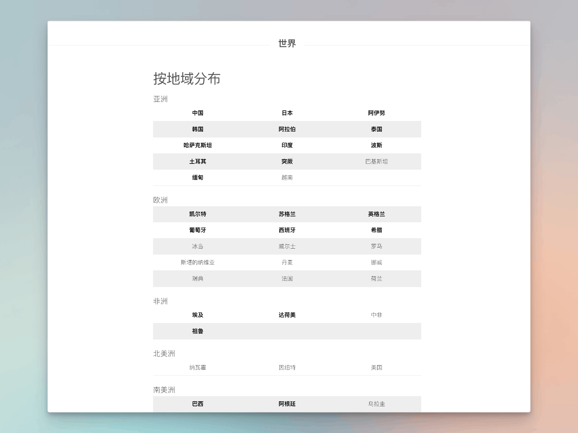Select 韩国 in the Asia table
This screenshot has height=433, width=578.
coord(198,129)
